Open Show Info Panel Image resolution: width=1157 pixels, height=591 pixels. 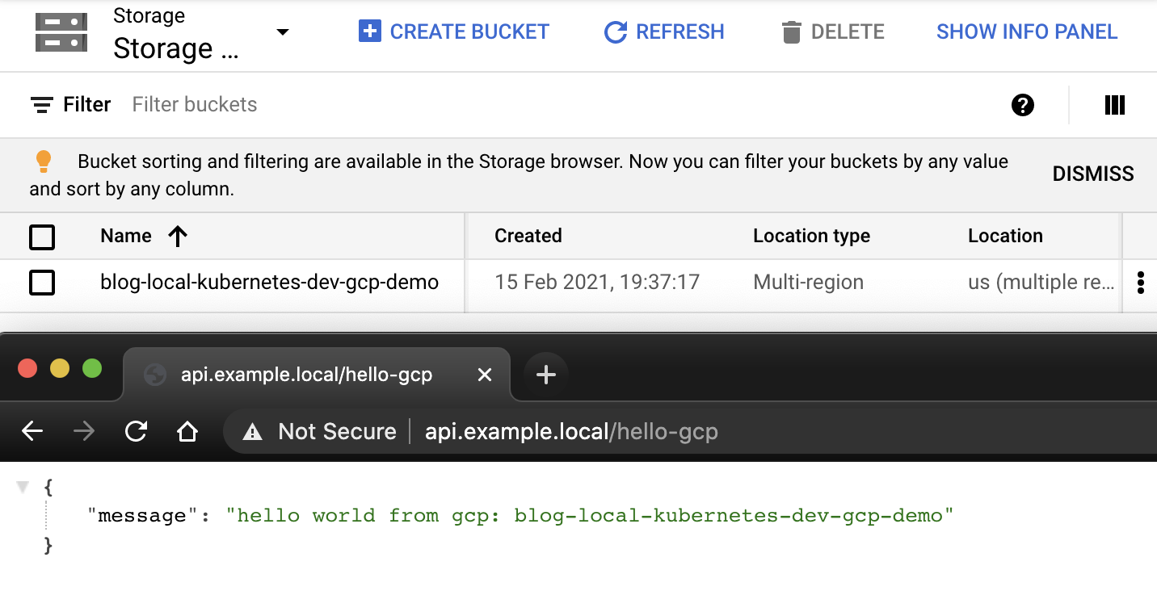tap(1027, 32)
